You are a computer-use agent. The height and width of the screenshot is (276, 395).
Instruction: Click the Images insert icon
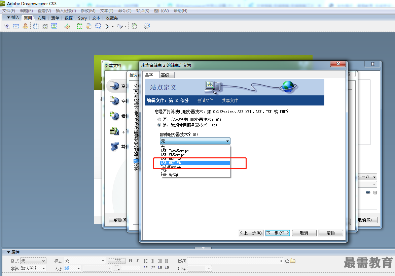54,26
